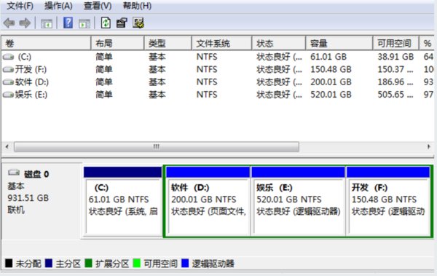Screen dimensions: 437x276
Task: Select the (C:) 61.01 GB NTFS partition block
Action: tap(122, 201)
